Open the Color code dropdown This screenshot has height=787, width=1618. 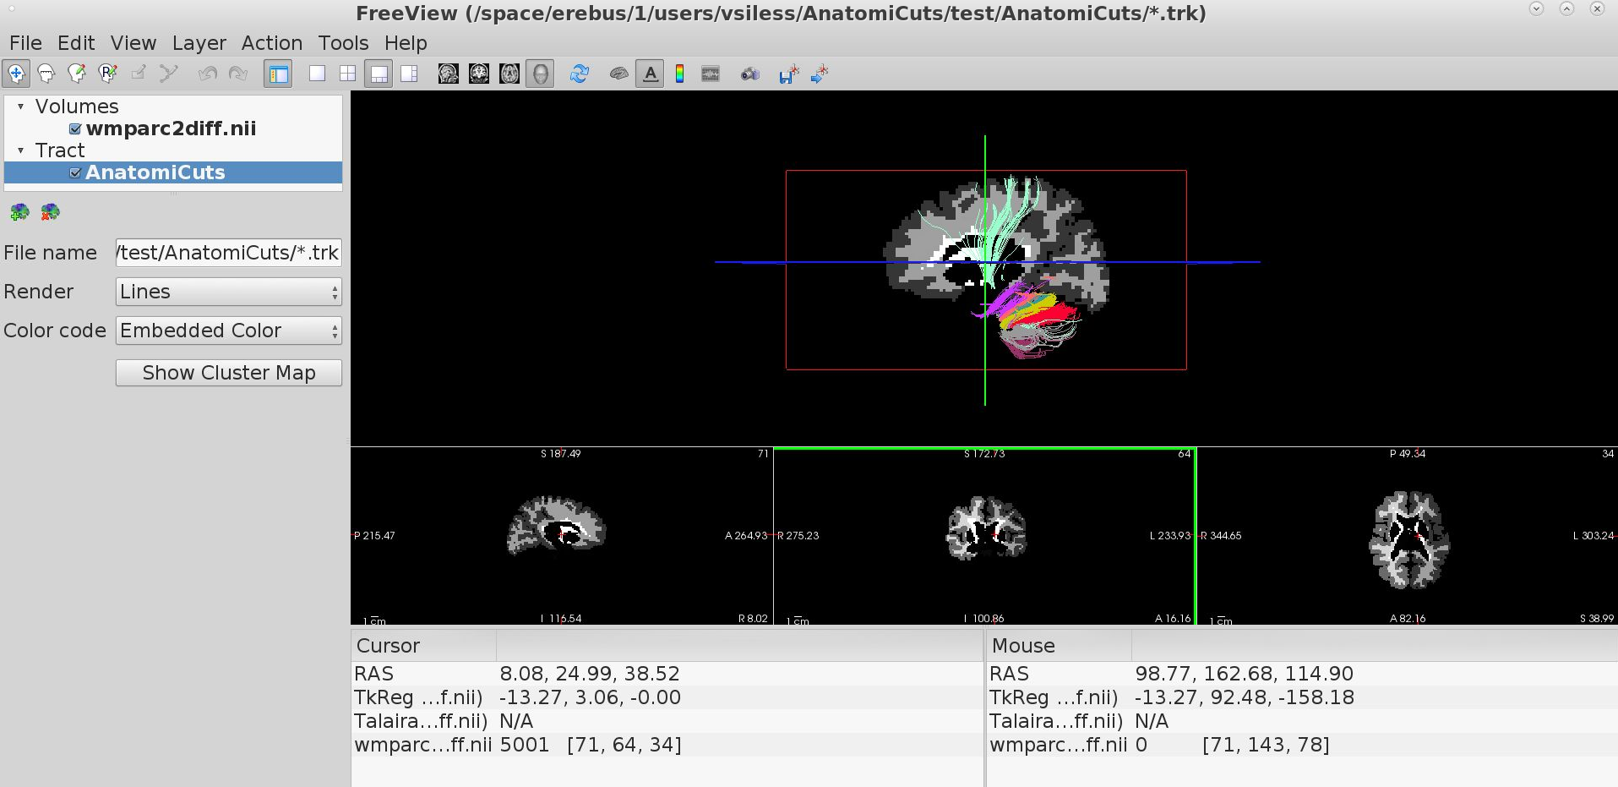[x=228, y=331]
